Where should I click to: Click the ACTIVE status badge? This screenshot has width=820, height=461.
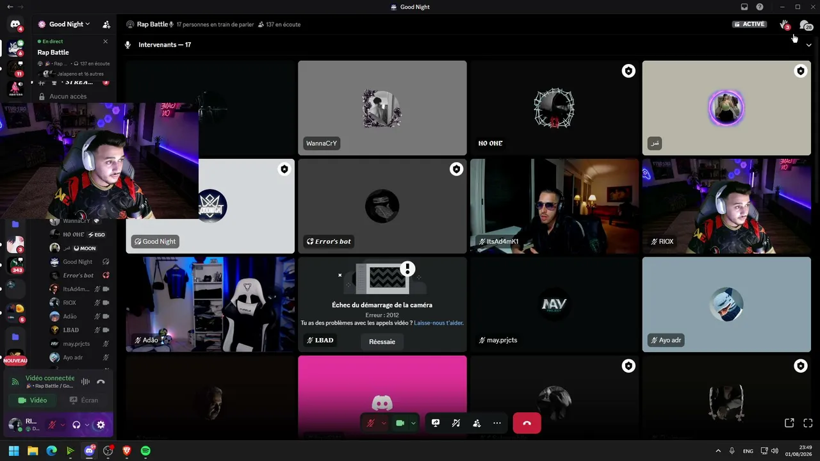pyautogui.click(x=750, y=24)
